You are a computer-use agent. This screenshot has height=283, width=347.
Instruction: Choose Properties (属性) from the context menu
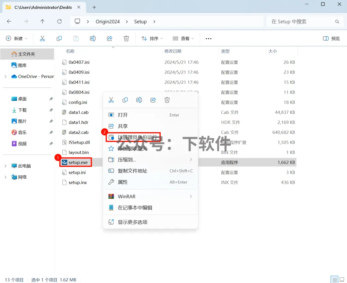pyautogui.click(x=150, y=182)
